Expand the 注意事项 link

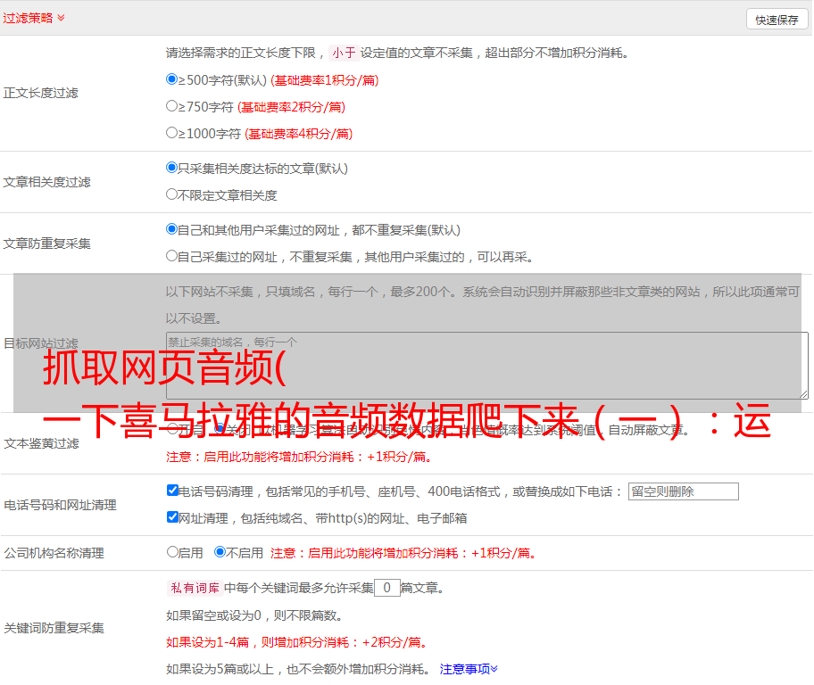[469, 669]
